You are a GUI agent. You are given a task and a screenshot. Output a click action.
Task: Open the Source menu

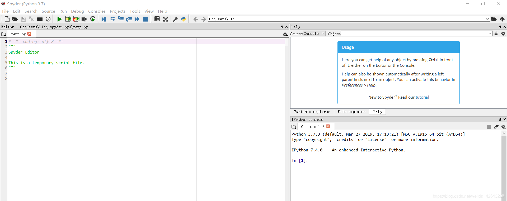point(48,11)
